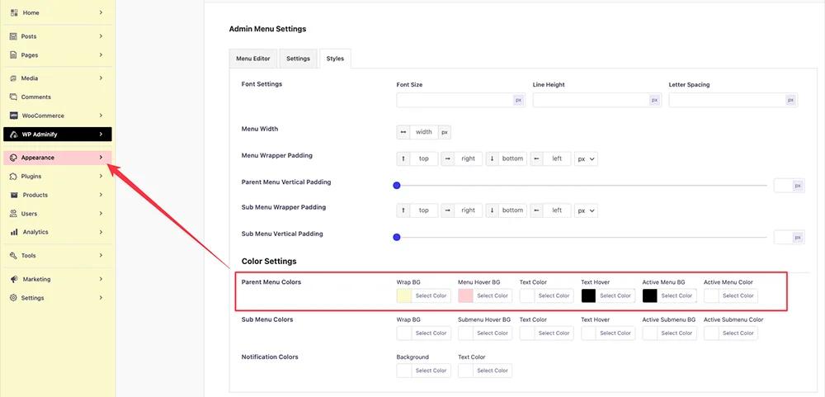825x397 pixels.
Task: Click left-arrow icon in Sub Menu Wrapper Padding
Action: click(537, 210)
